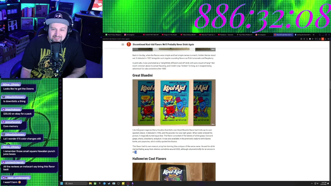Open the split-screen reader icon in address bar
Image resolution: width=331 pixels, height=186 pixels.
pos(301,39)
